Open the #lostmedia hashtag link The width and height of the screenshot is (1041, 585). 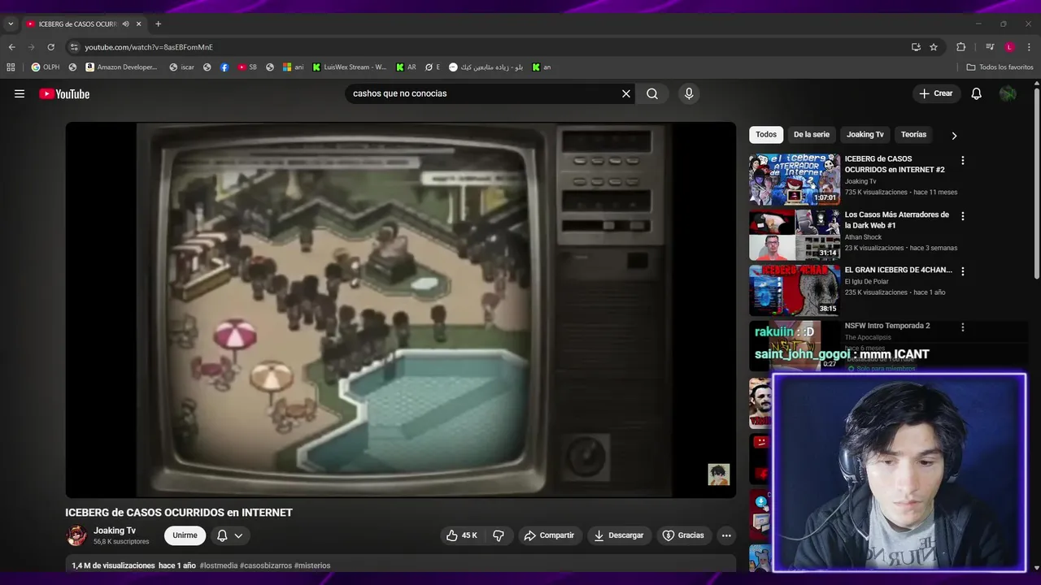click(219, 565)
